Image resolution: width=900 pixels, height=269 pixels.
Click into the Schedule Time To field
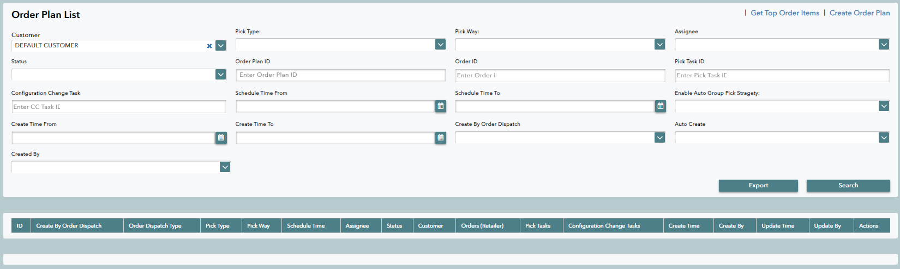[555, 106]
